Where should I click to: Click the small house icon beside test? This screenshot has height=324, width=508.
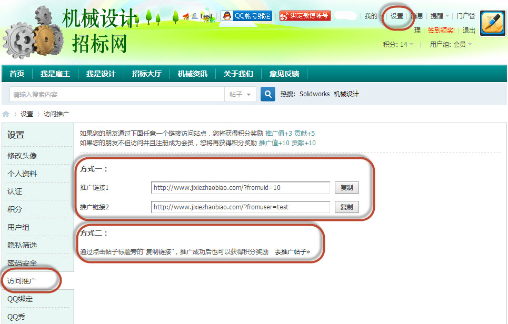point(186,16)
